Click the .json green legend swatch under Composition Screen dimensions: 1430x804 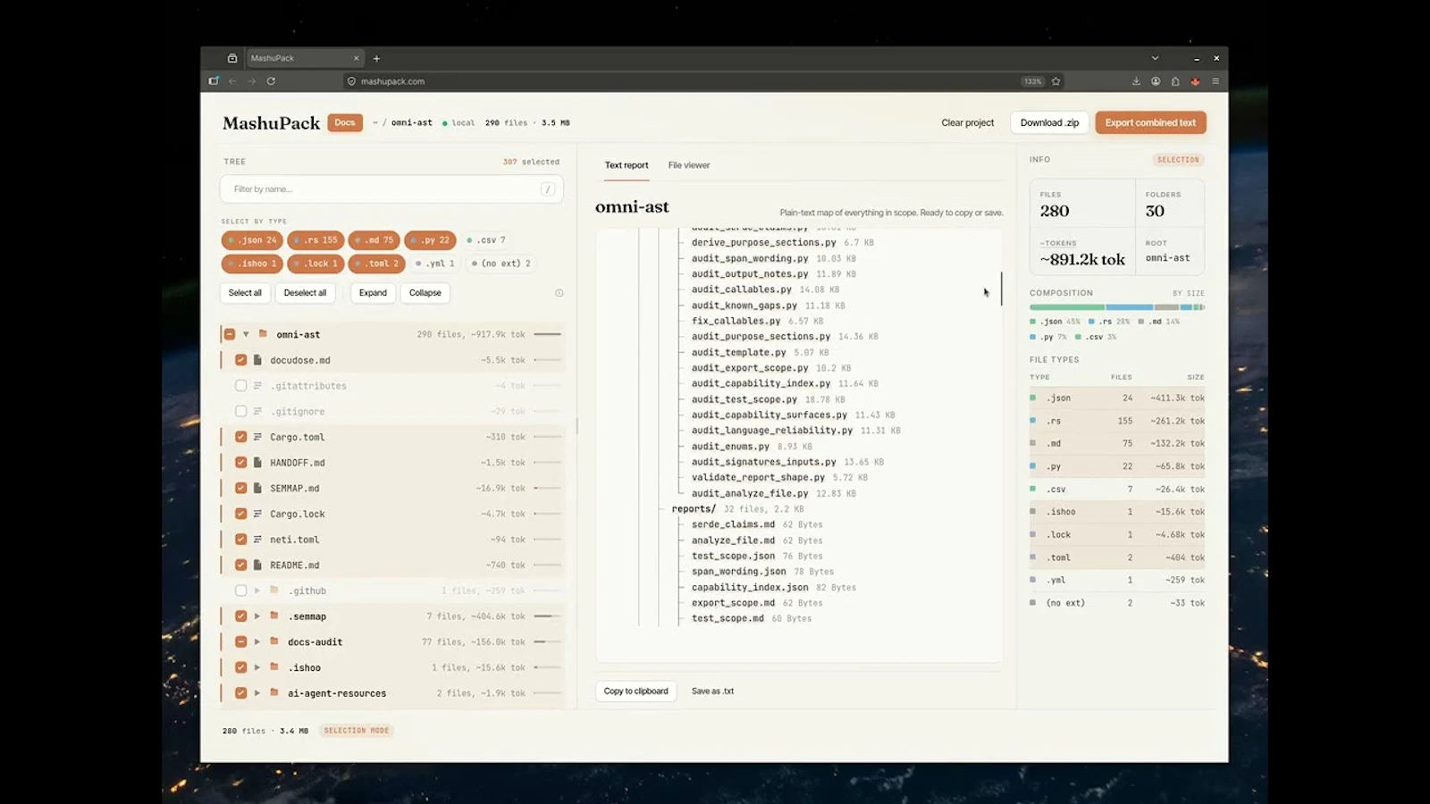(x=1032, y=322)
